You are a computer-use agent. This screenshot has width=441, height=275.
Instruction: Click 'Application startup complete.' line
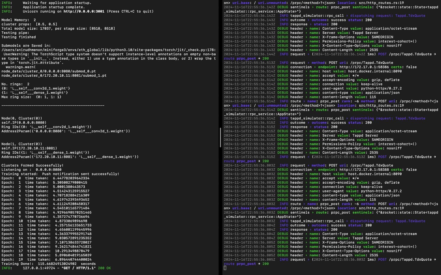coord(43,7)
